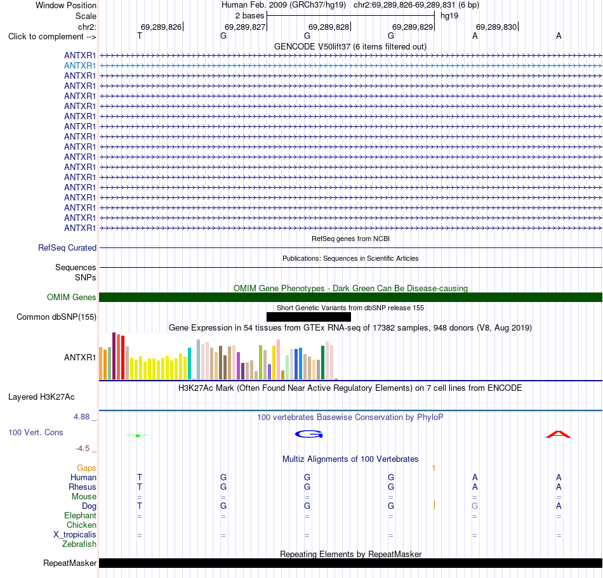
Task: Click the black dbSNP variant item
Action: tap(308, 317)
